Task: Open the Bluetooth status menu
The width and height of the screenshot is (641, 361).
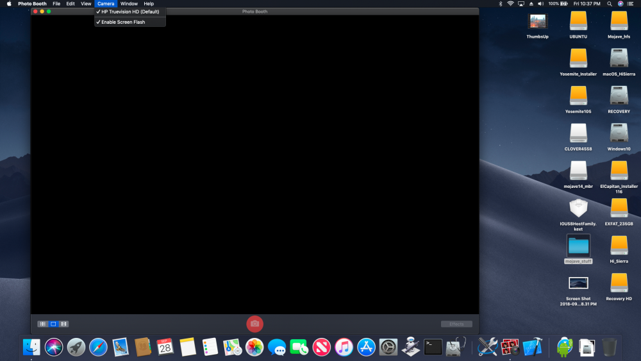Action: (501, 4)
